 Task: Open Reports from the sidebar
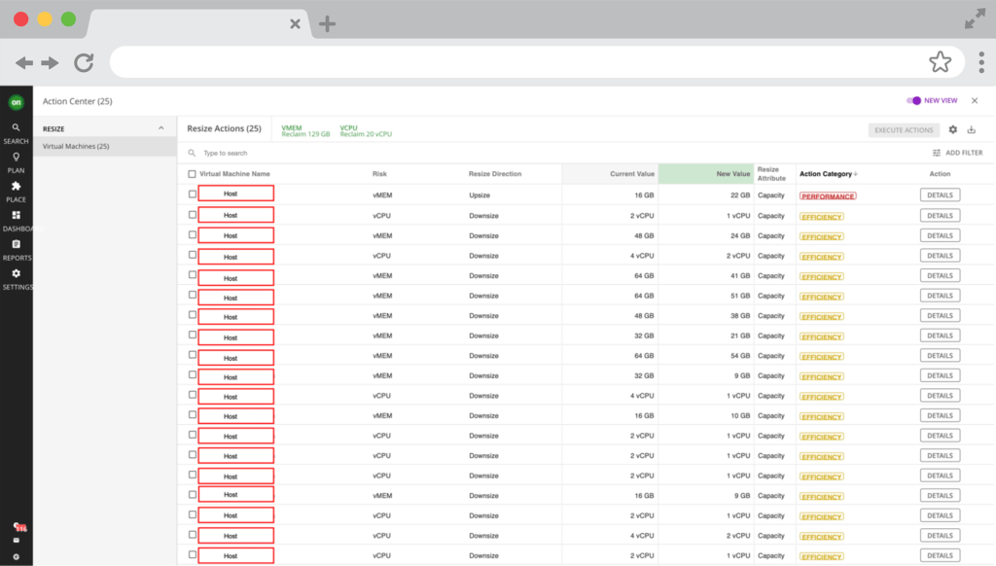(16, 244)
